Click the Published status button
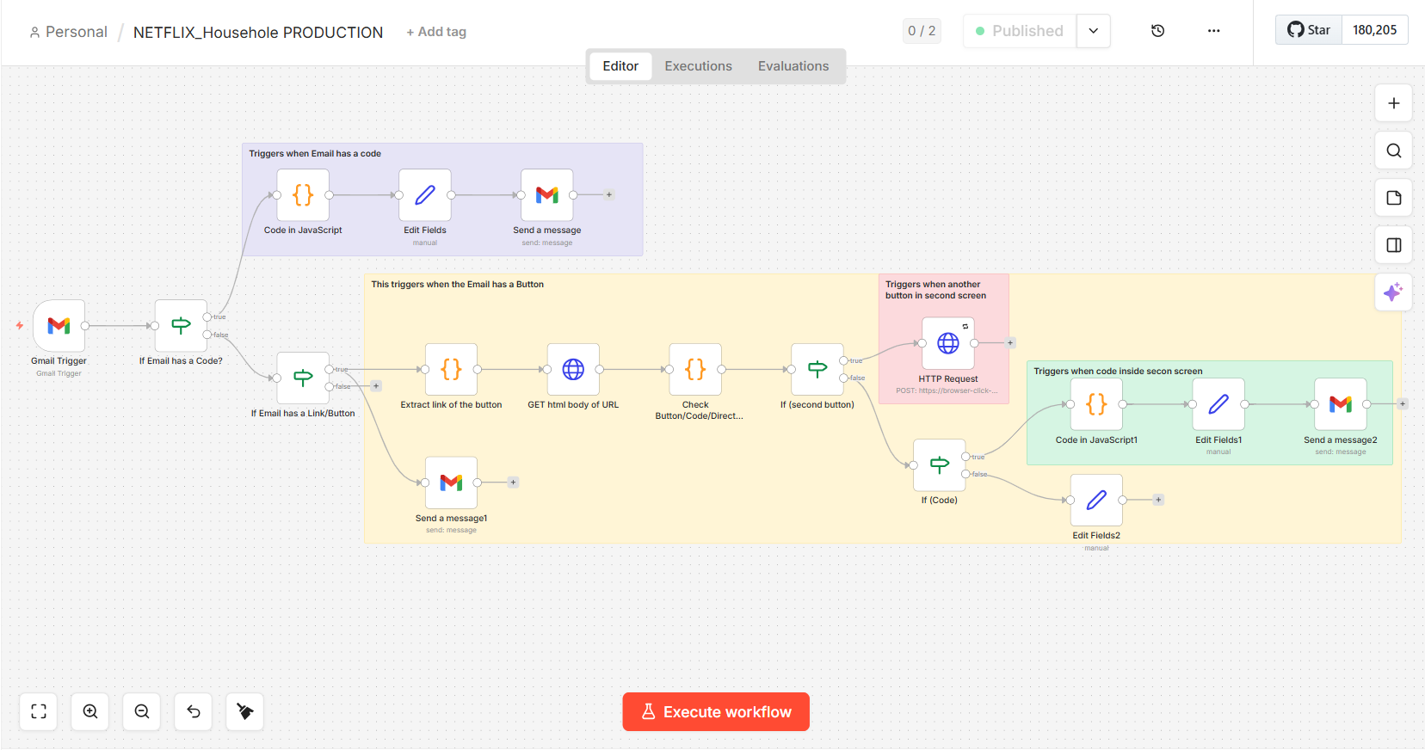 click(x=1020, y=31)
